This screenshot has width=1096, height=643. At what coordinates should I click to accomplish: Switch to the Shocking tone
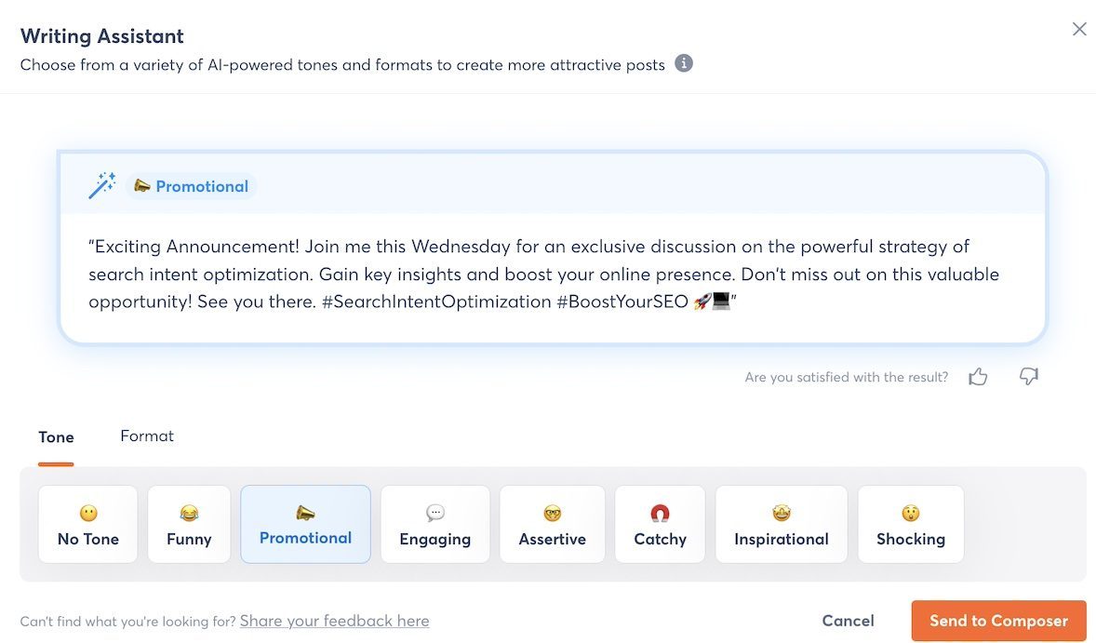click(x=910, y=525)
